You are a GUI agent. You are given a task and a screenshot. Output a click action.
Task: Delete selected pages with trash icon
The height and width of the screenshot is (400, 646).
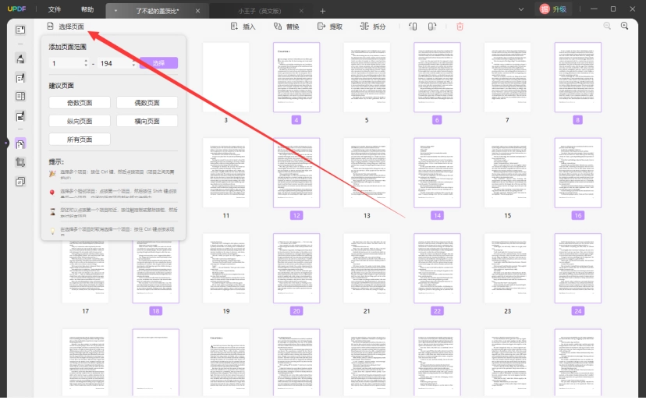click(460, 27)
